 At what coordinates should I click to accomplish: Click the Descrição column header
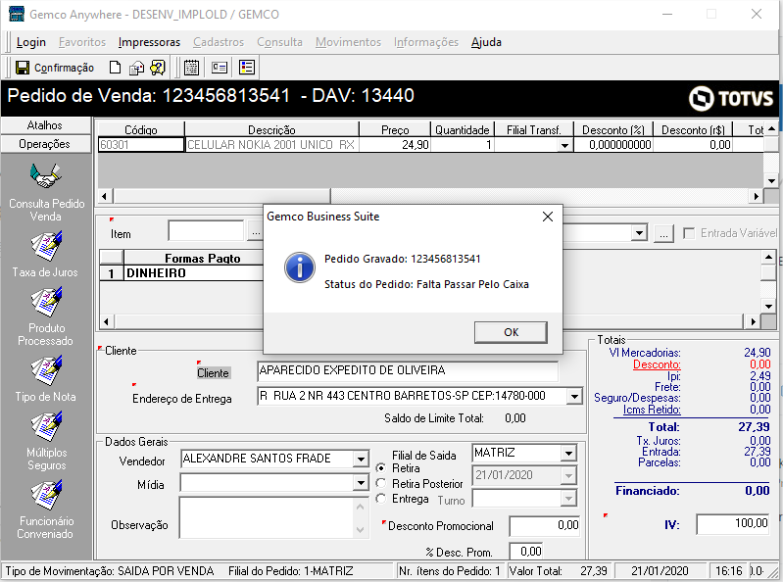pos(271,129)
